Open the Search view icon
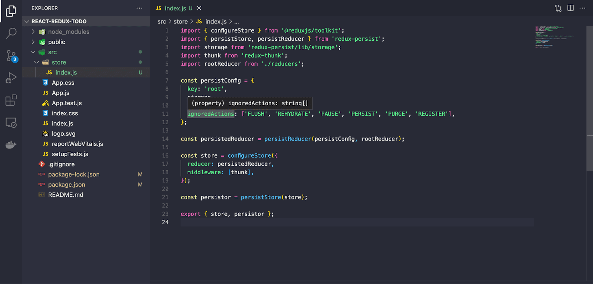 [x=11, y=33]
